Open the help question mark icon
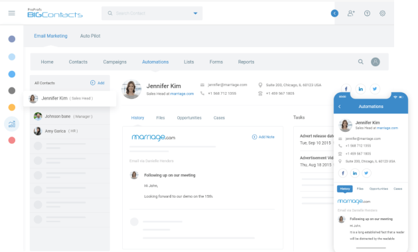Screen dimensions: 418x252 367,13
